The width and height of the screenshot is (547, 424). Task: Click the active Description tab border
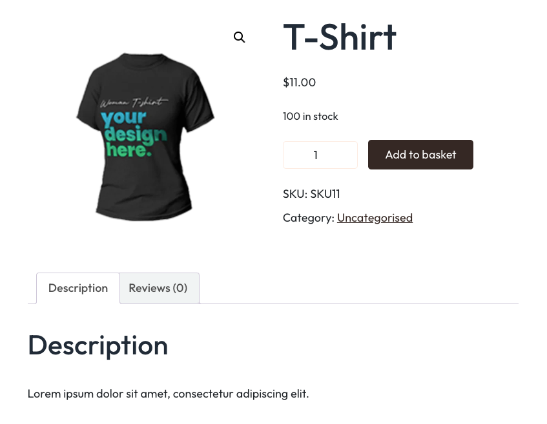[x=77, y=288]
